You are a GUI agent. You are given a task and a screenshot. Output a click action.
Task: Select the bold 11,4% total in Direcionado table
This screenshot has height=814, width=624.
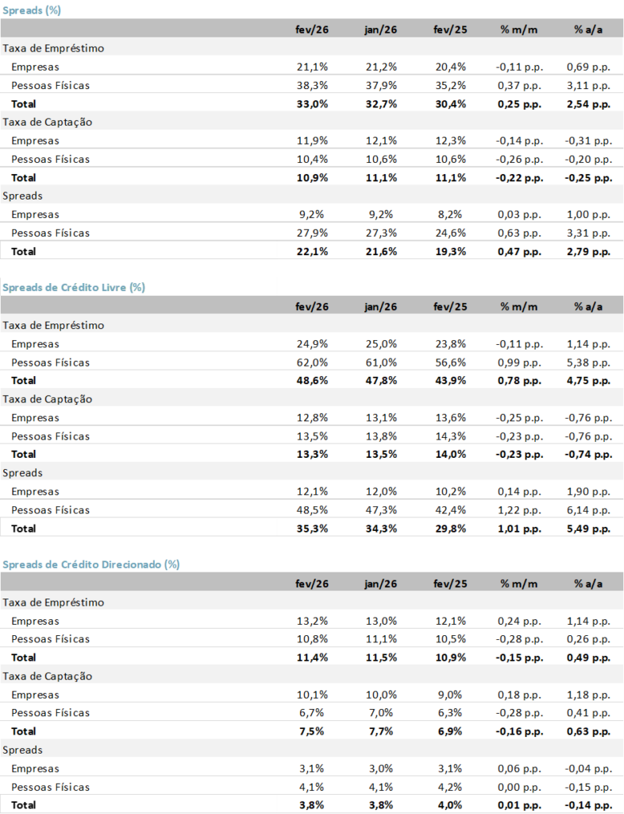(x=312, y=657)
